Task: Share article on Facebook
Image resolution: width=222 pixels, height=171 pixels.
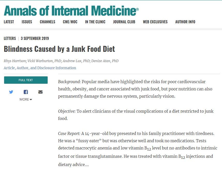Action: [x=26, y=92]
